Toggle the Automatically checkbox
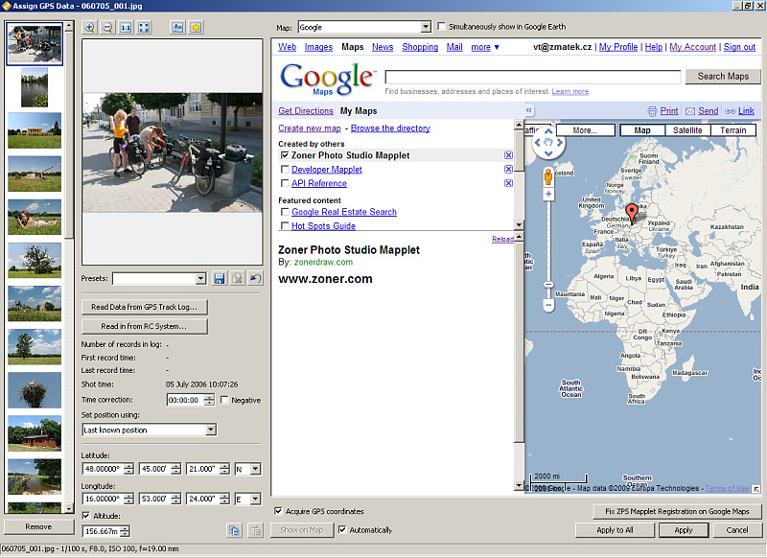Screen dimensions: 767x558 [x=342, y=529]
